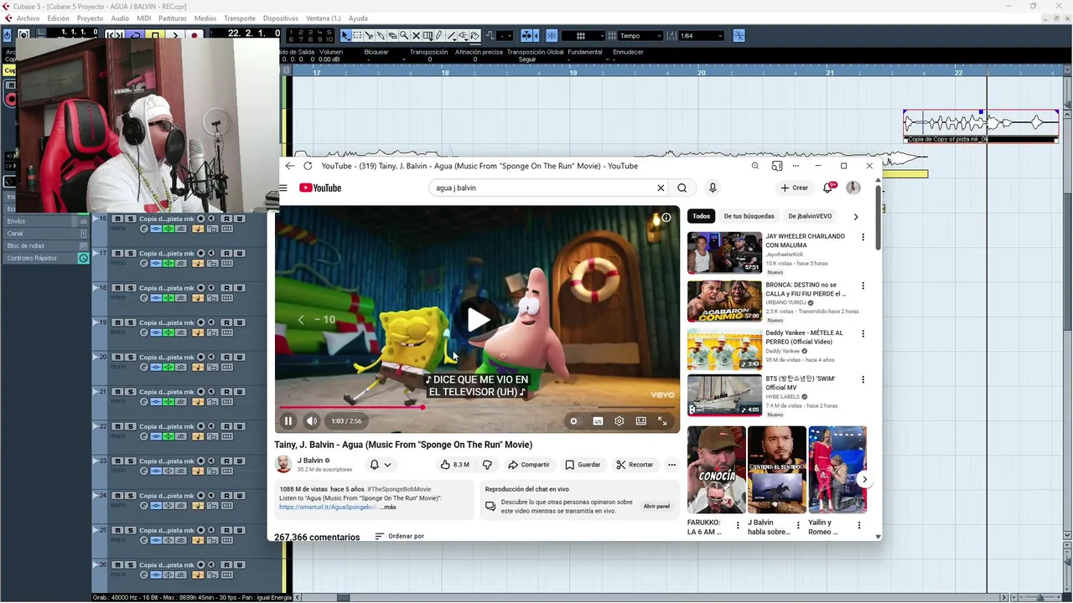Select the Zoom magnifier tool in Cubase toolbar
This screenshot has height=603, width=1073.
(x=404, y=36)
